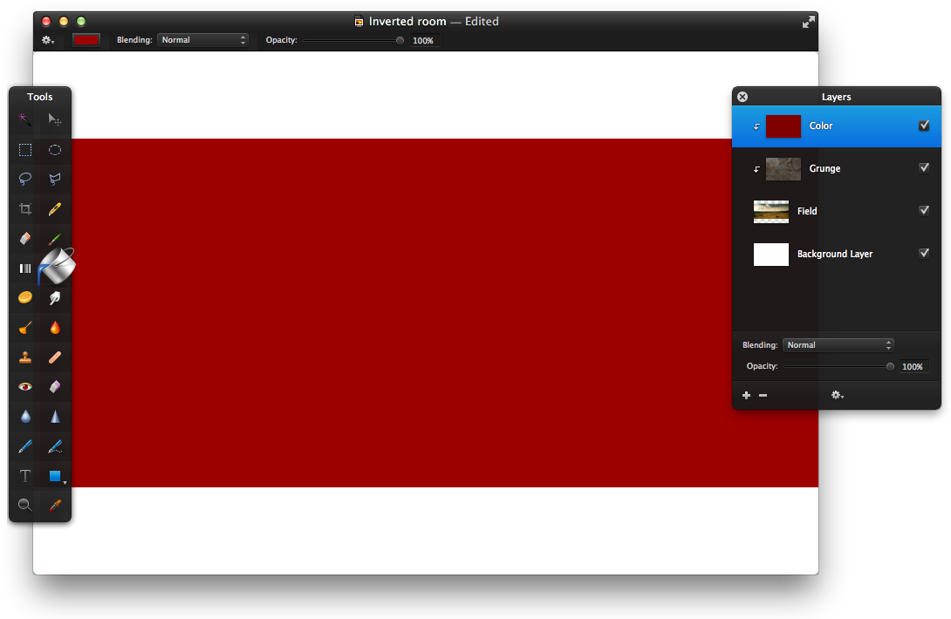Open the Layers panel gear menu
Screen dimensions: 951x619
click(x=837, y=396)
